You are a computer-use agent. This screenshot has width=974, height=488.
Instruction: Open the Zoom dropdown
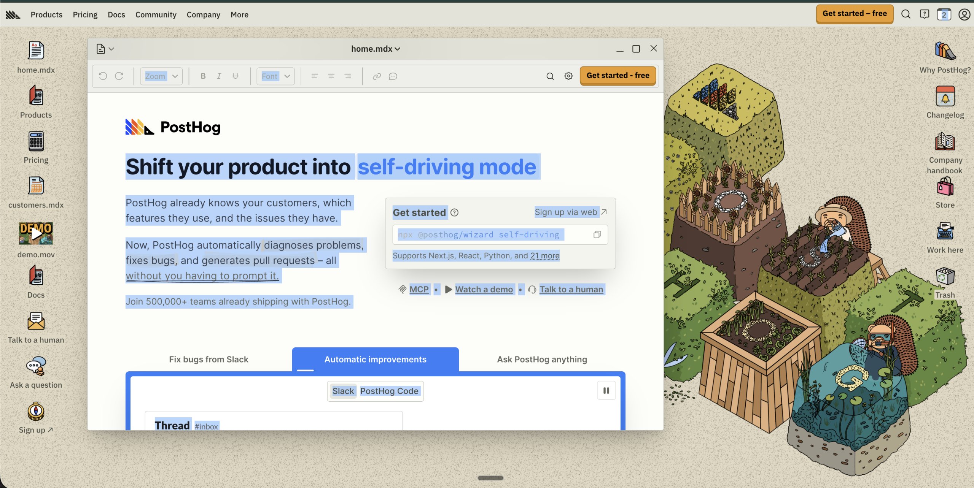coord(161,76)
